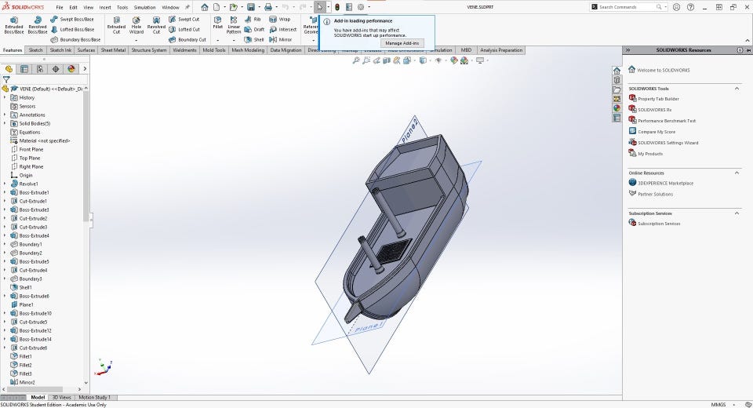Open the 3D Views bottom tab
The width and height of the screenshot is (753, 408).
pyautogui.click(x=61, y=398)
